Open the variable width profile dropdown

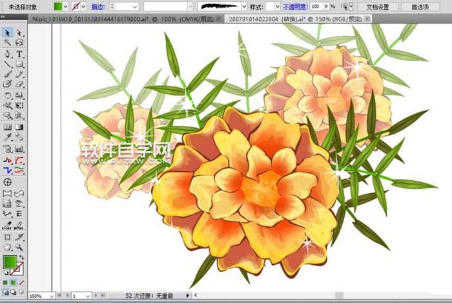(190, 6)
